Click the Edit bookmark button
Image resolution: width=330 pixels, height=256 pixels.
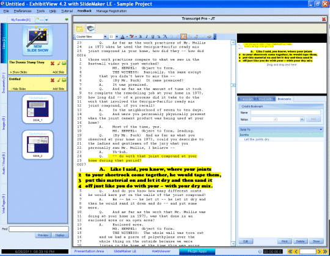[246, 241]
